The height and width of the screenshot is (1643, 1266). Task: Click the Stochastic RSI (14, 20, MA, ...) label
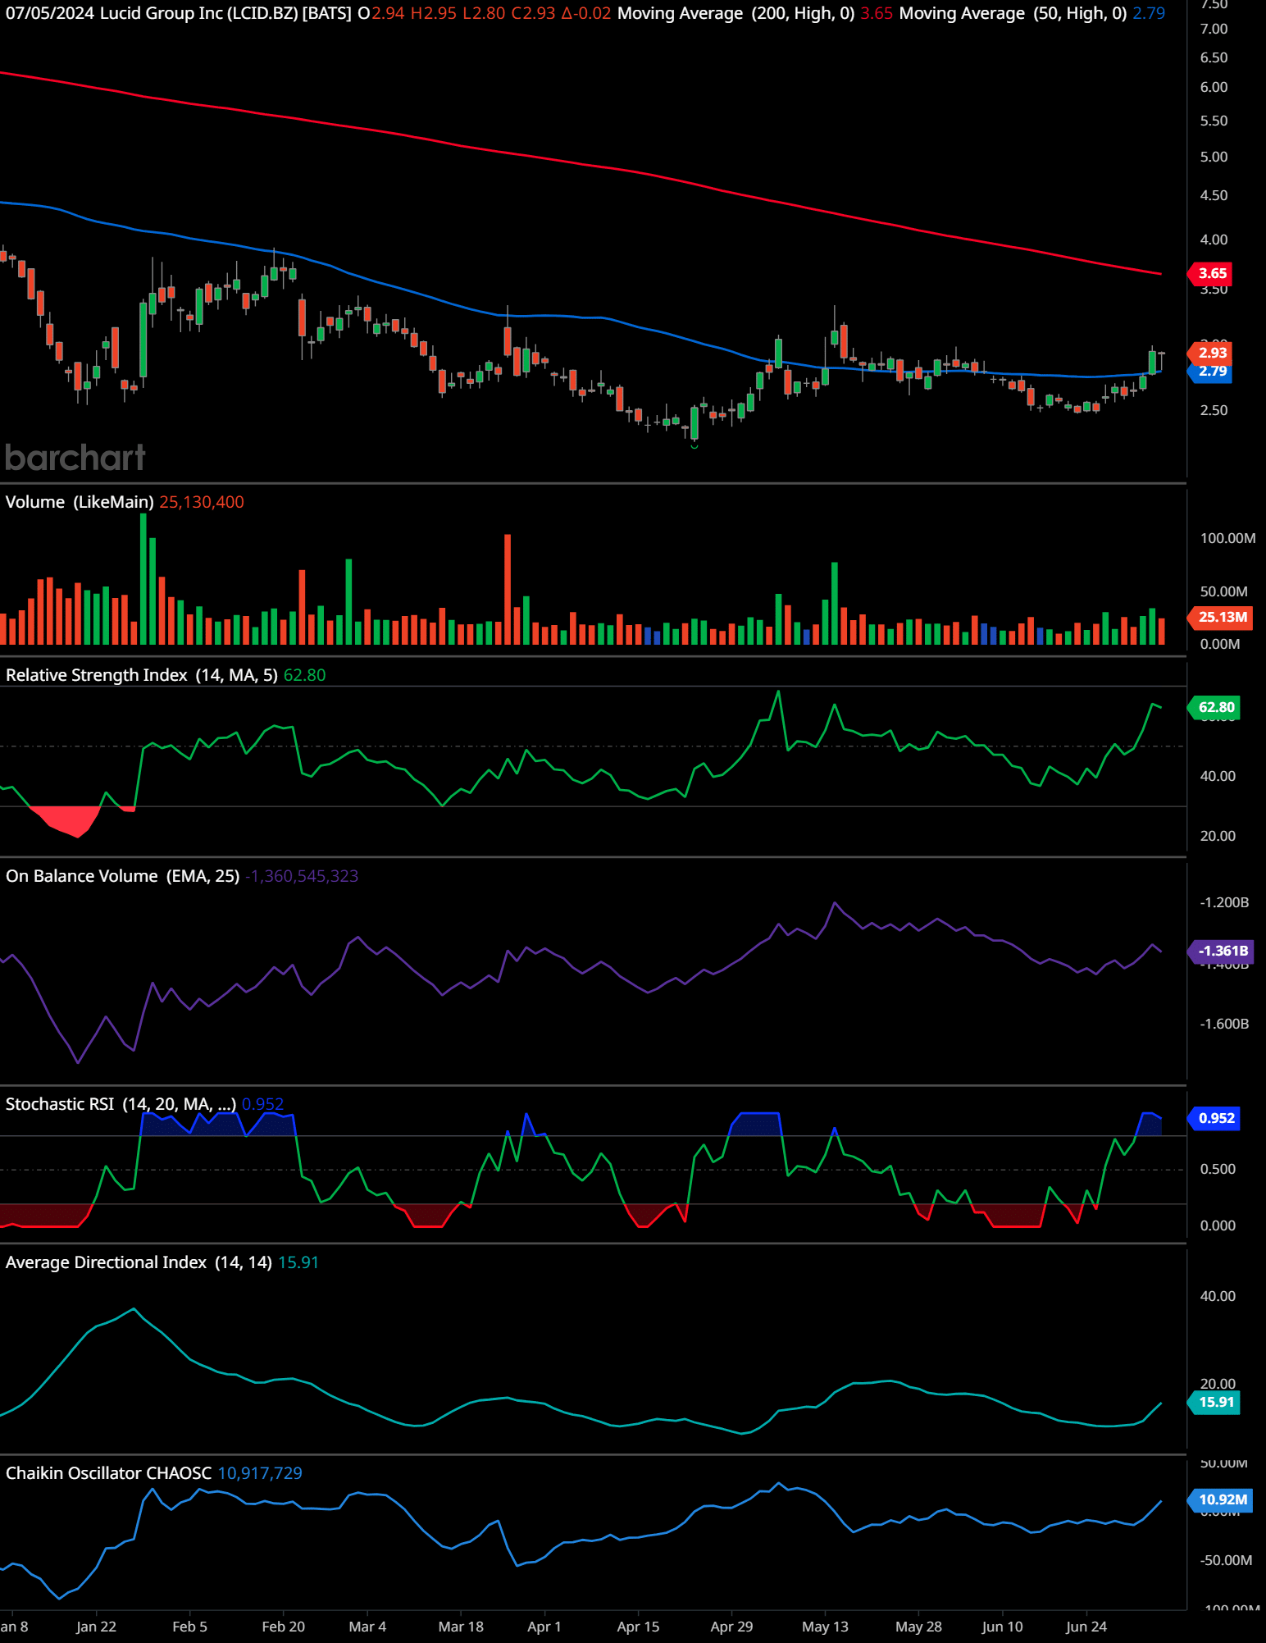tap(121, 1104)
